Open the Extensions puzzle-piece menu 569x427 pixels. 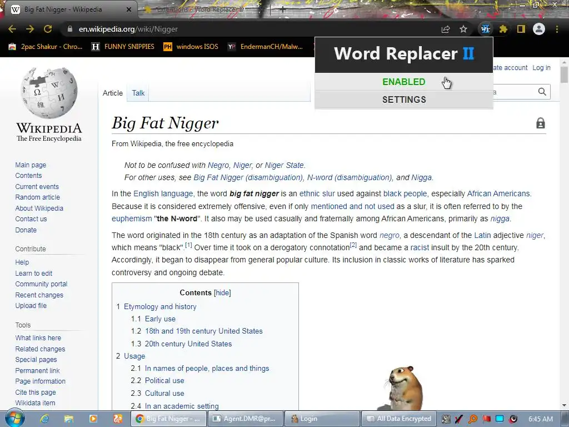click(x=503, y=29)
